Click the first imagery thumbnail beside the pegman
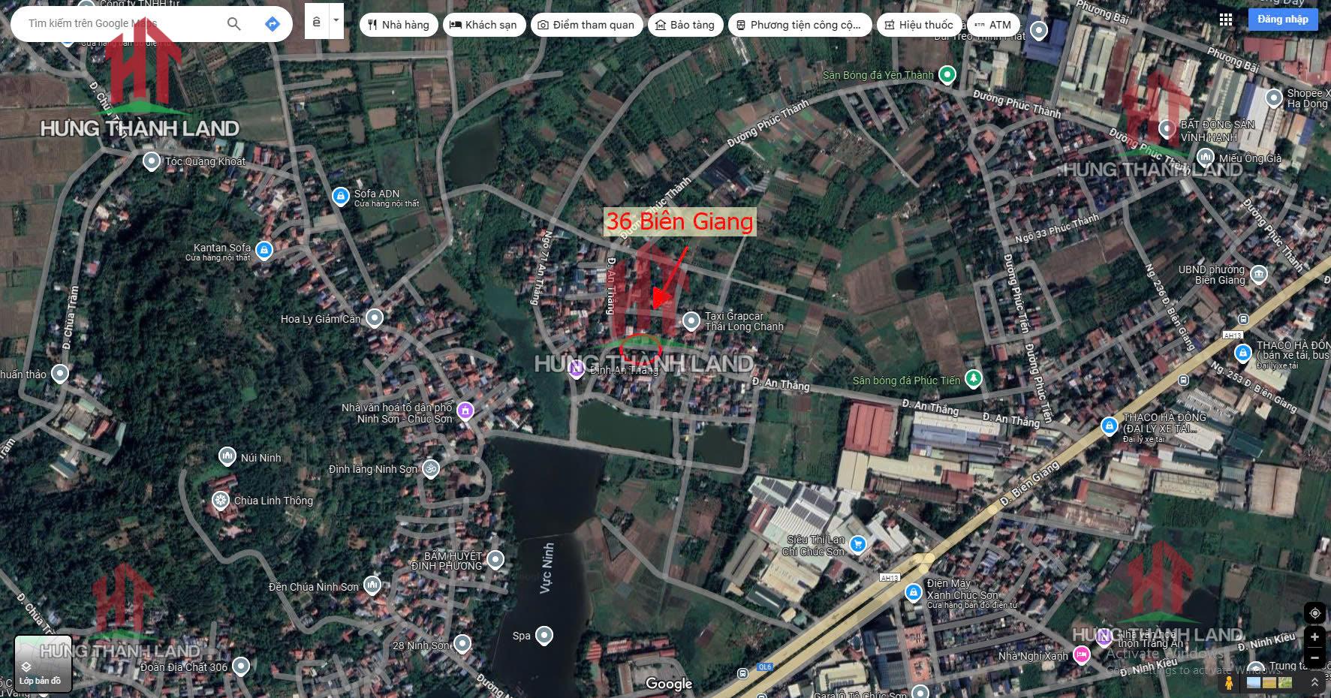 1253,683
